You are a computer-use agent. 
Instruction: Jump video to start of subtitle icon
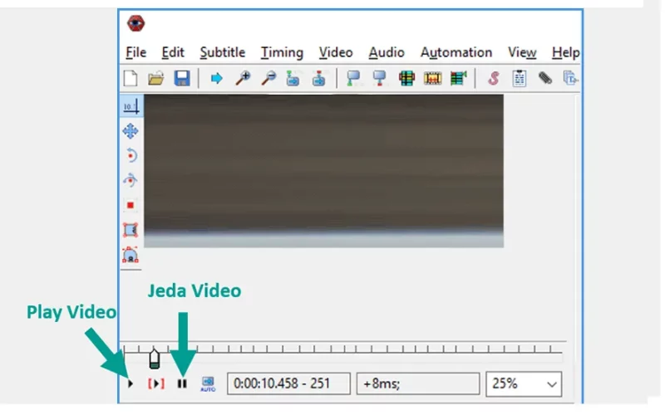pos(293,78)
